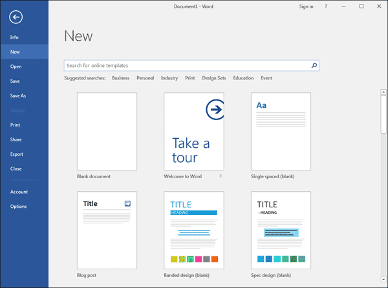The height and width of the screenshot is (288, 388).
Task: Go to the Open tab
Action: pos(16,67)
